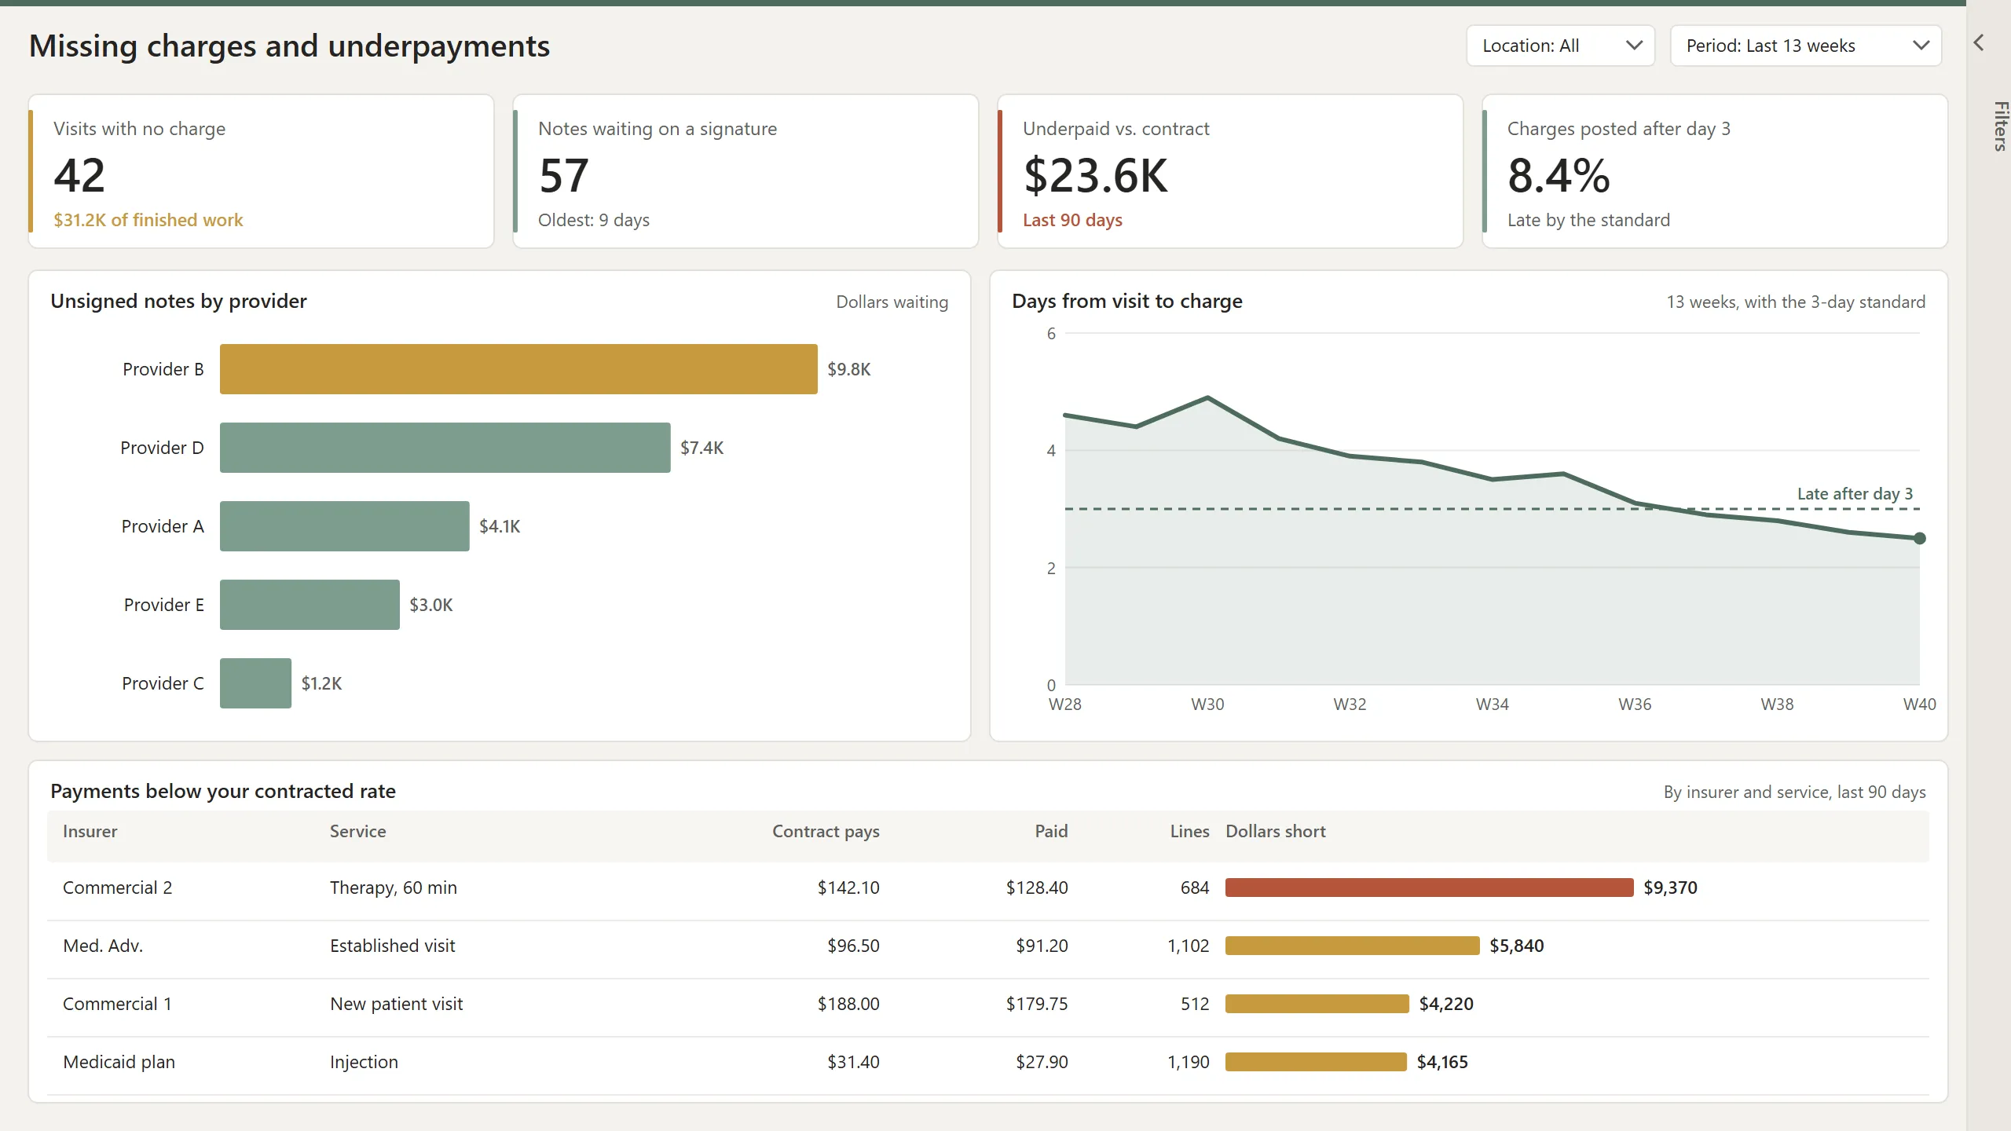Expand the Filters pane with the chevron
Image resolution: width=2011 pixels, height=1131 pixels.
tap(1979, 43)
